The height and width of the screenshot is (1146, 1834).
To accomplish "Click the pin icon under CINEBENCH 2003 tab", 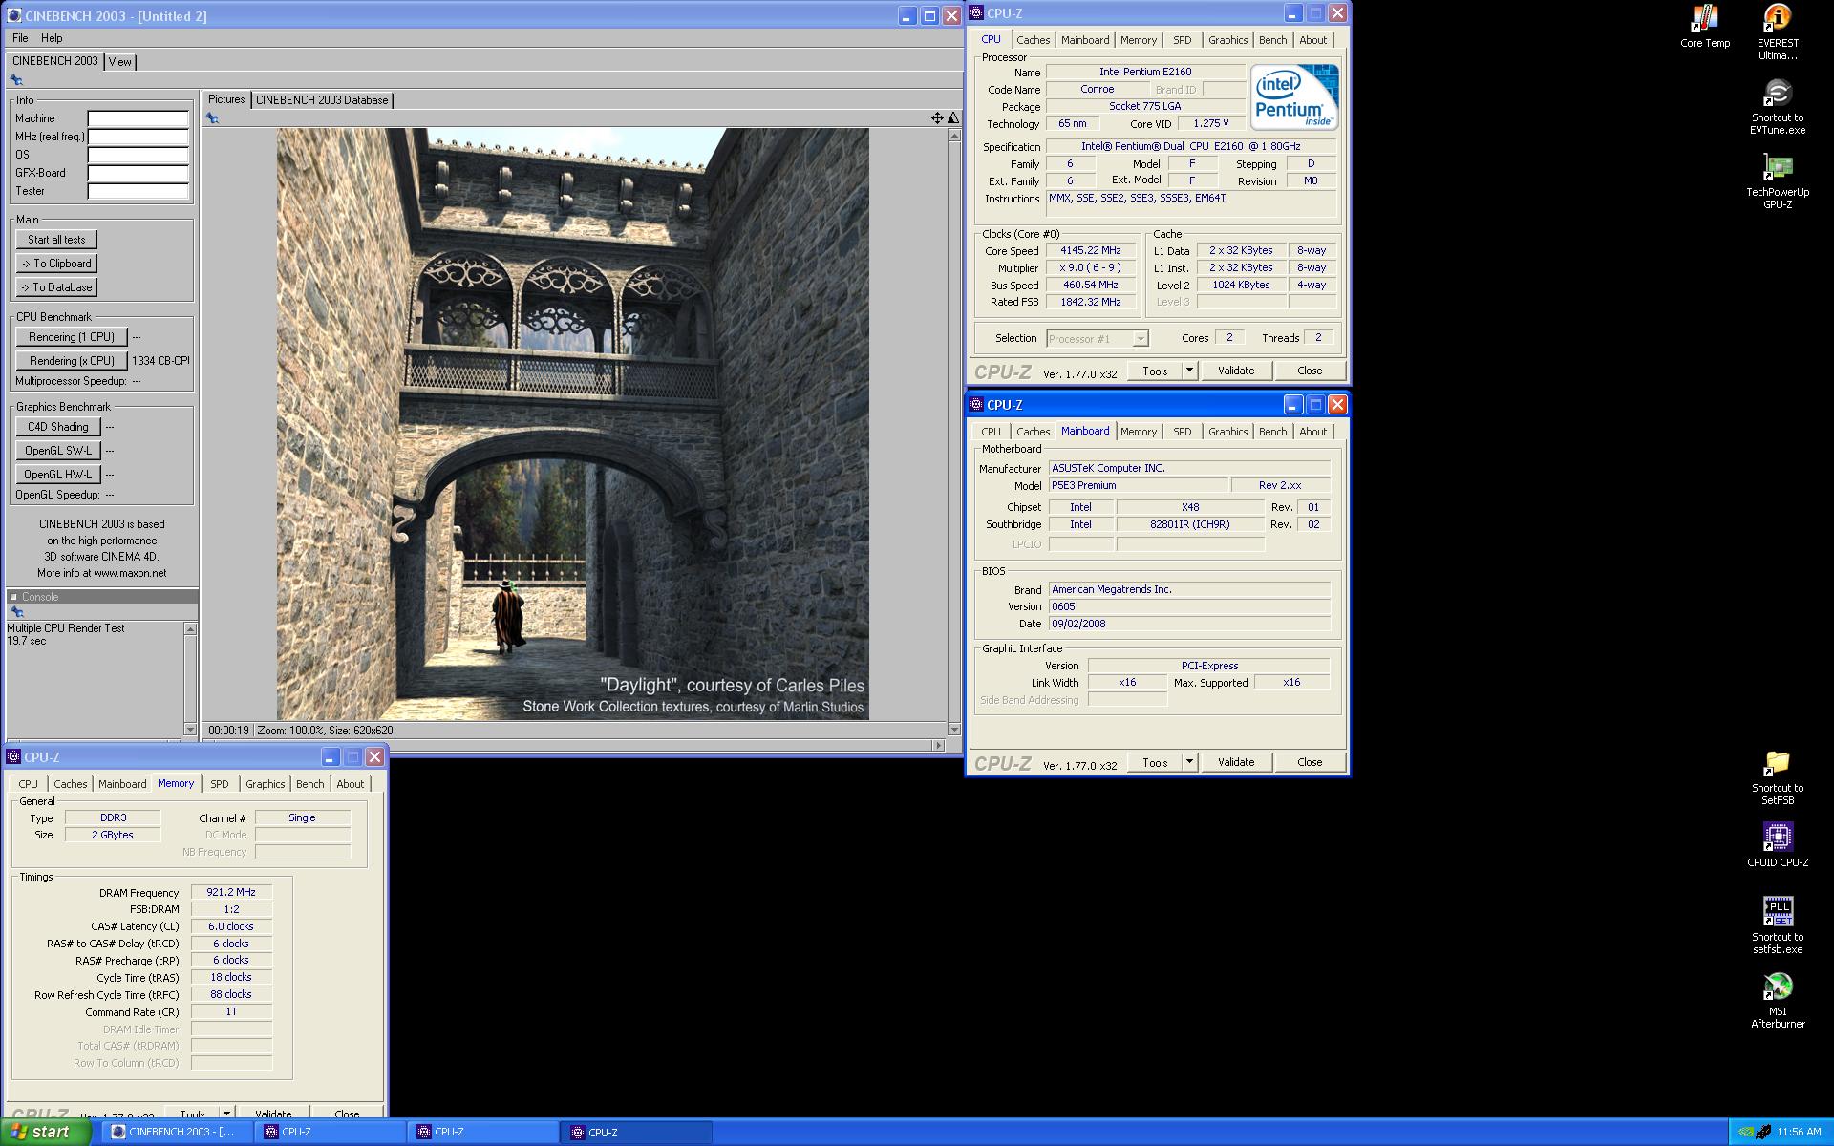I will [16, 80].
